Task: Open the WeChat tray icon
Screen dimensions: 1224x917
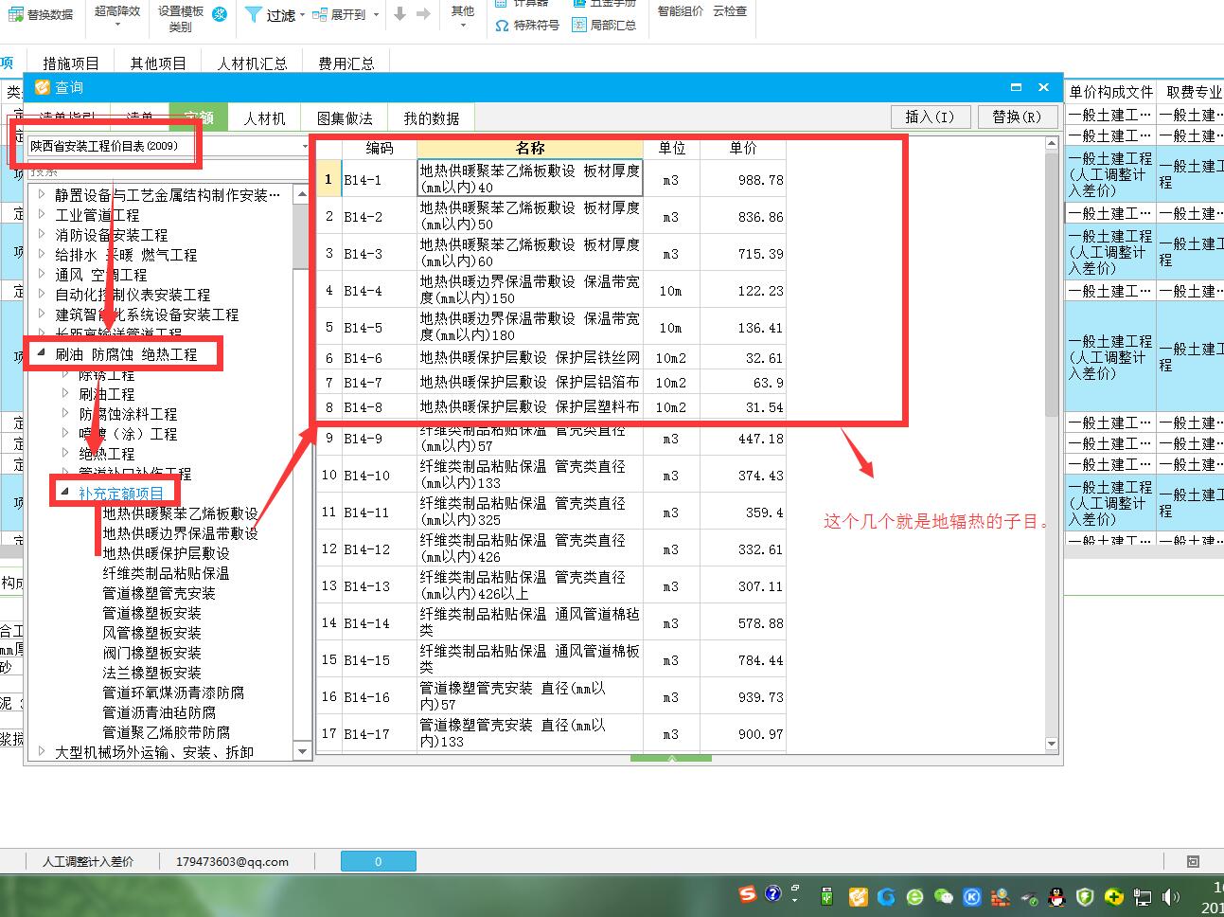Action: (944, 895)
